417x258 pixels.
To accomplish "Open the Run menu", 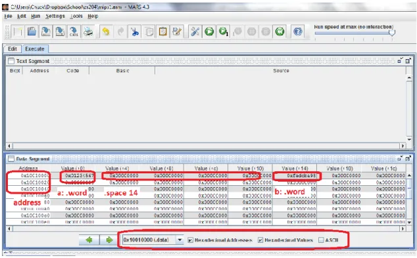I will point(36,16).
